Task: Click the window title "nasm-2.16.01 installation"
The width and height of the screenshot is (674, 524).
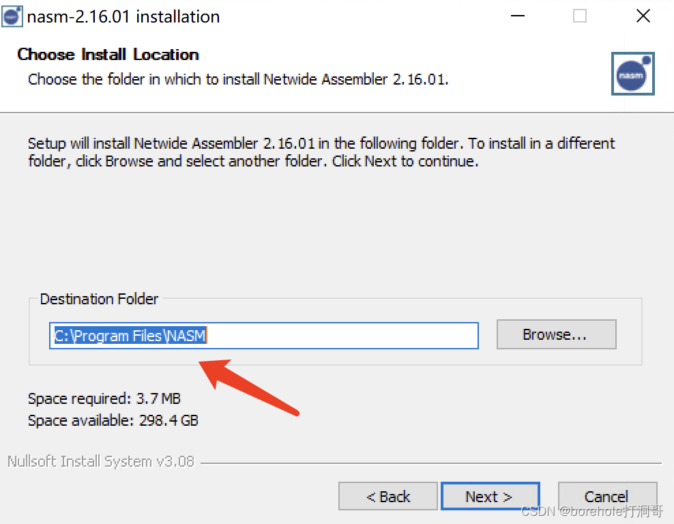Action: click(x=123, y=17)
